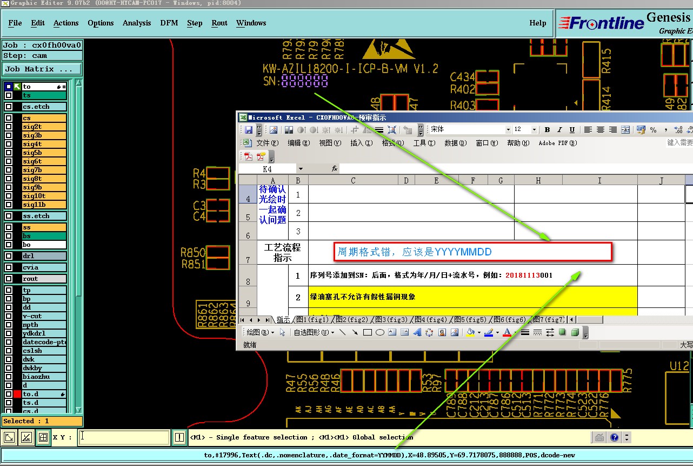
Task: Click Select Objects pointer in drawing toolbar
Action: pos(283,332)
